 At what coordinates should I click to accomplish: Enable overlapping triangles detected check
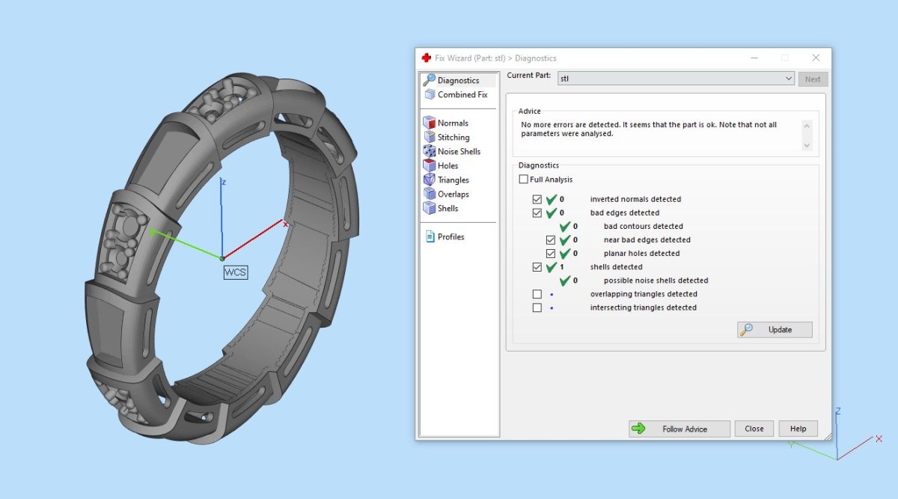537,294
